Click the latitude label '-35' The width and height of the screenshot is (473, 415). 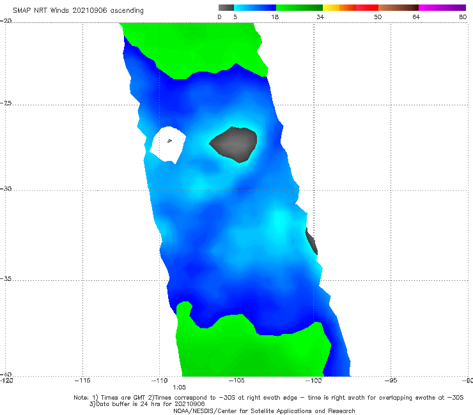(6, 279)
